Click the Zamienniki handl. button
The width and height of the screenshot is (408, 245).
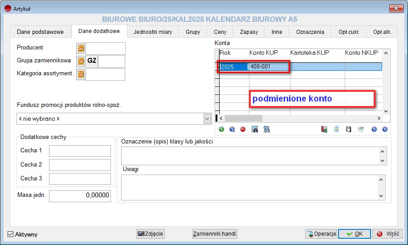pos(215,234)
